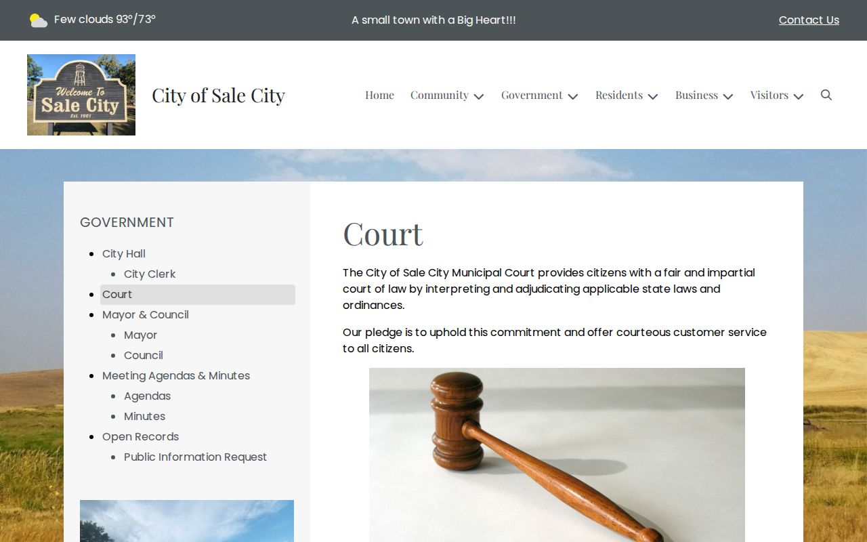Click the City of Sale City title

[218, 96]
